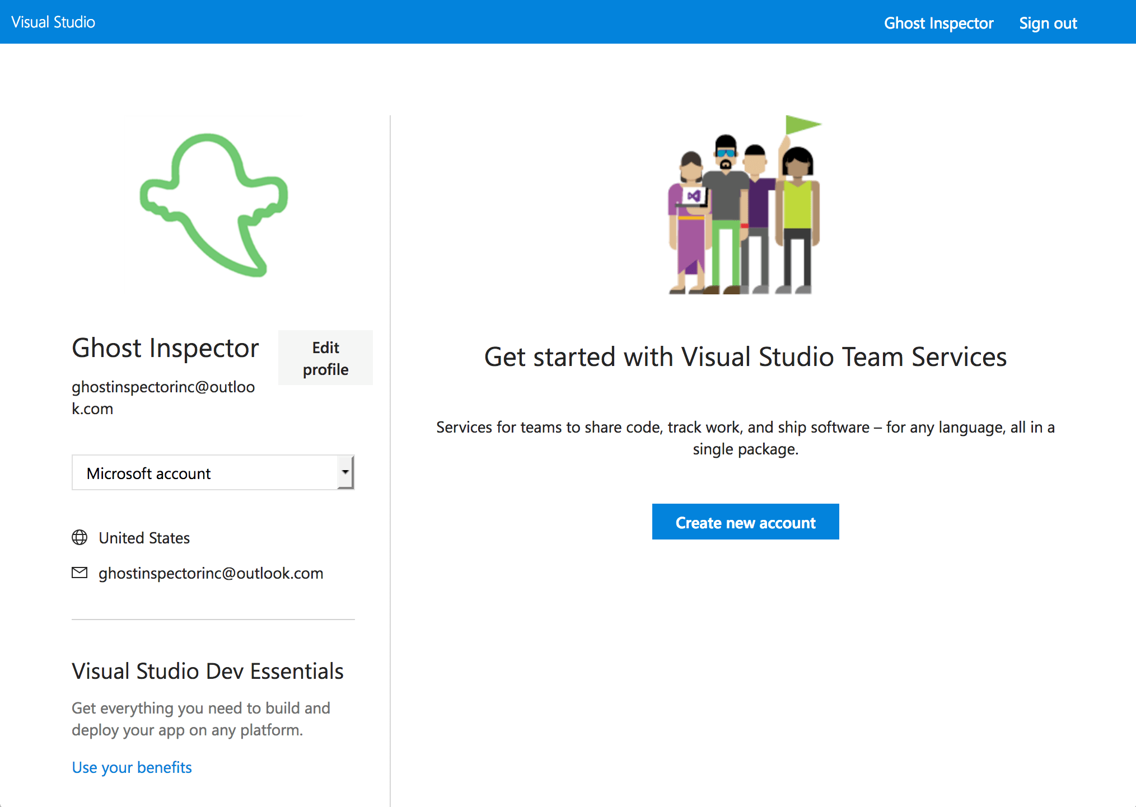Expand the account selection combo box
The image size is (1136, 807).
pos(213,473)
